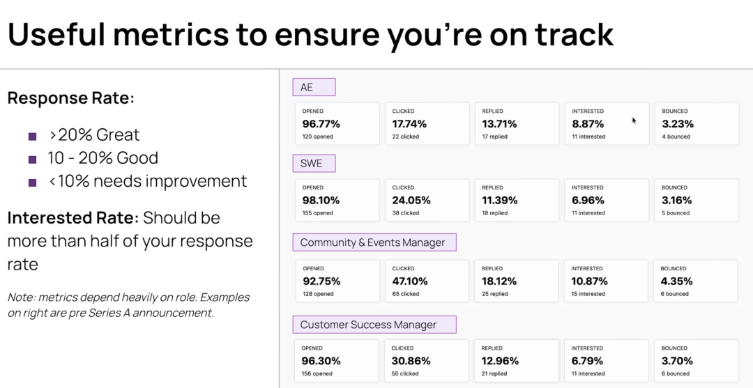Click the purple bullet beside >20% Great
753x388 pixels.
[32, 136]
